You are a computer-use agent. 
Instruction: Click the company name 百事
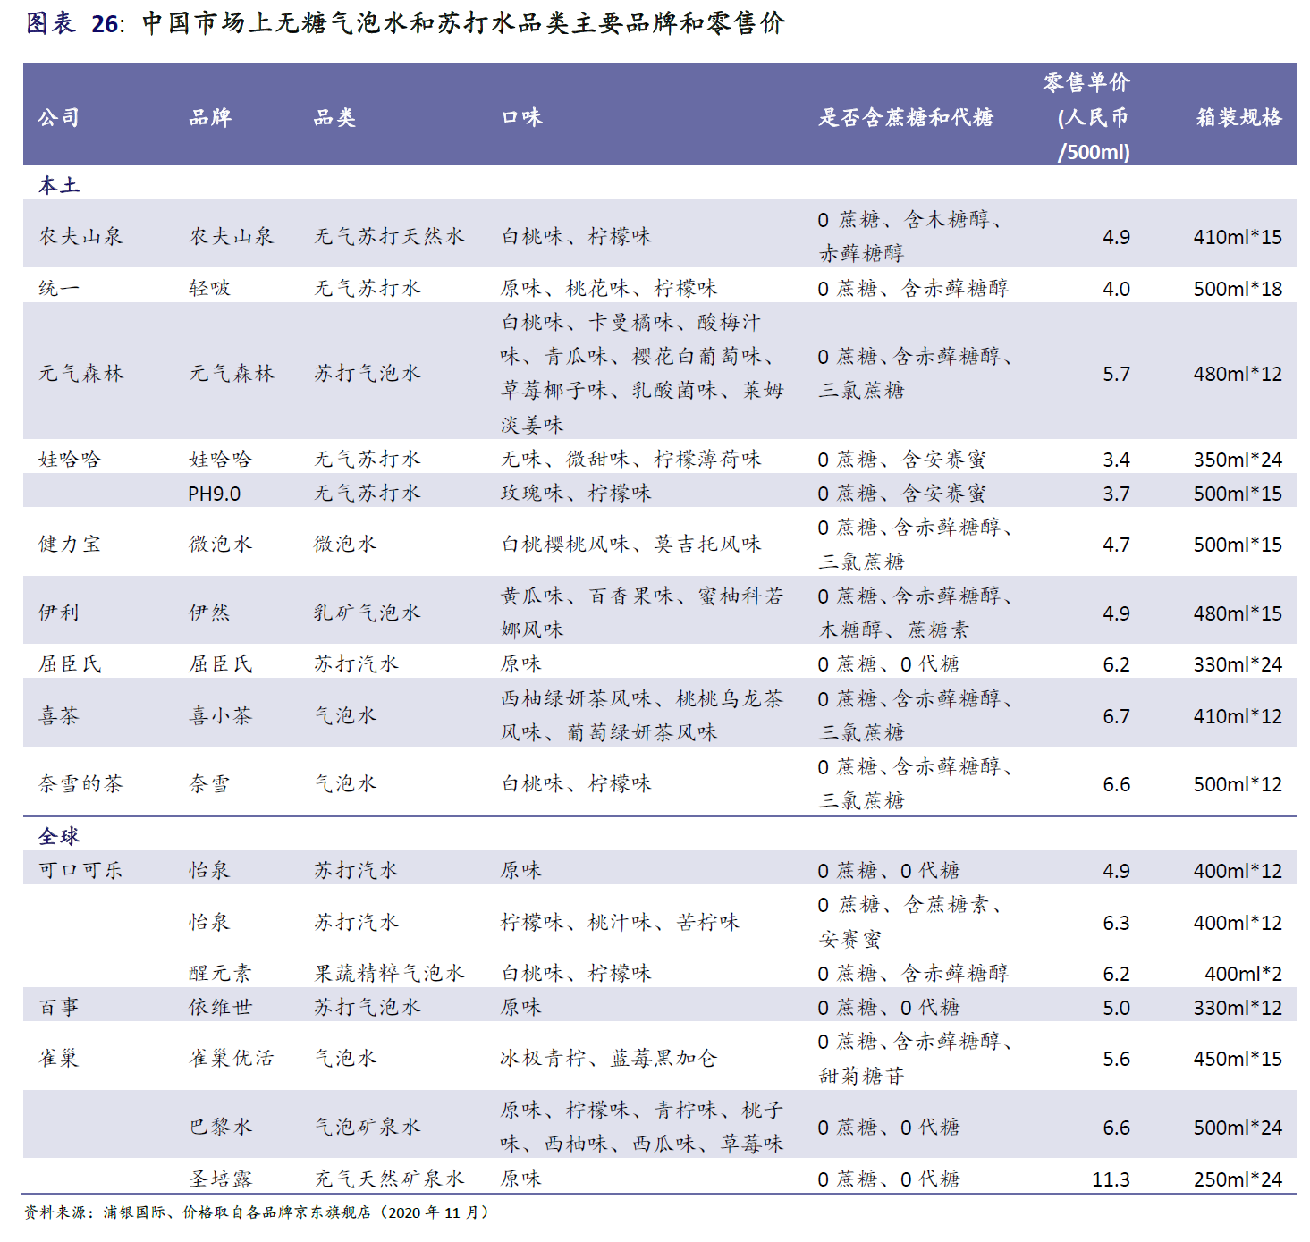pyautogui.click(x=59, y=1007)
